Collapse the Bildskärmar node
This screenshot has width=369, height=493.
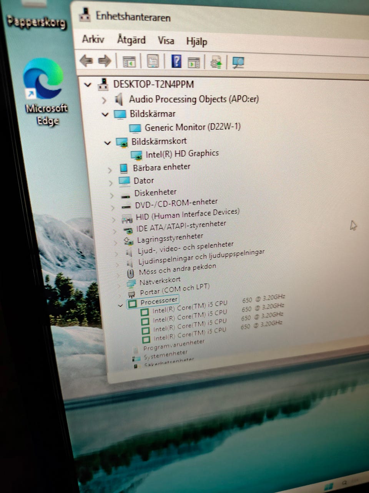(x=105, y=114)
